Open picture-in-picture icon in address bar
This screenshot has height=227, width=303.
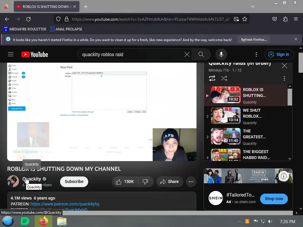(x=236, y=19)
